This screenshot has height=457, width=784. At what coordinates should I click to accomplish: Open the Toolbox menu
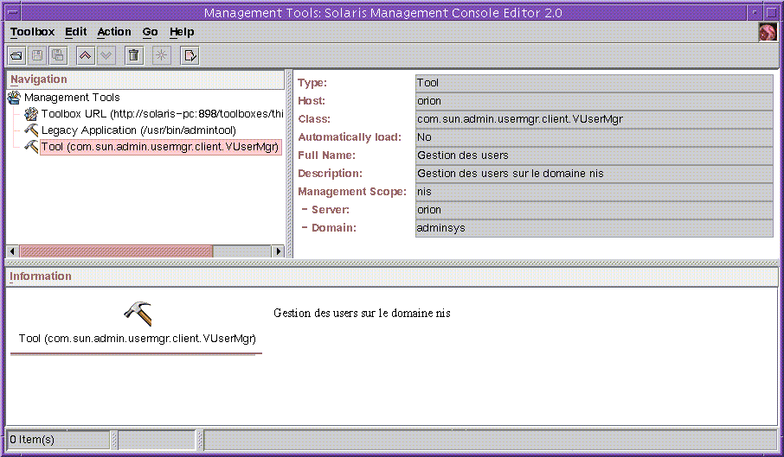(x=33, y=32)
